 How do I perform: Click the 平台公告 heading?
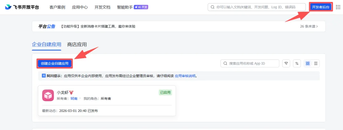47,26
